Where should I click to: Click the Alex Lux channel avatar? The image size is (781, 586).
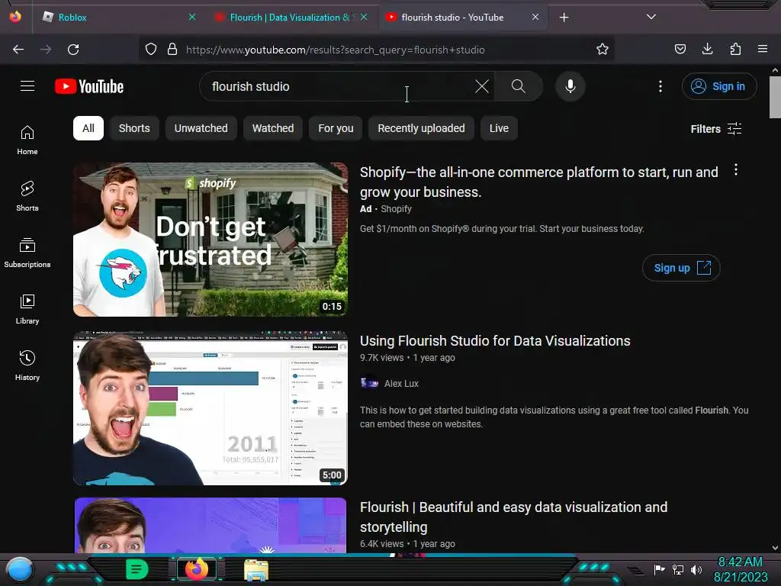[369, 383]
